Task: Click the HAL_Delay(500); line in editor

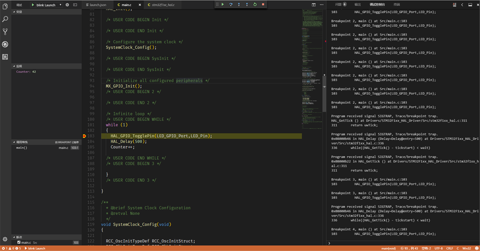Action: [129, 142]
